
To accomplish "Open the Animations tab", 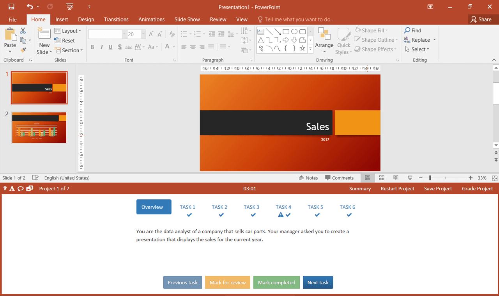I will [x=151, y=19].
